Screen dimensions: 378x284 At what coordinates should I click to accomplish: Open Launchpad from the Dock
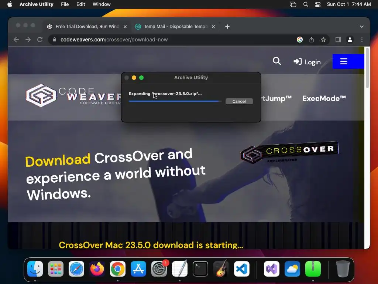(x=56, y=269)
